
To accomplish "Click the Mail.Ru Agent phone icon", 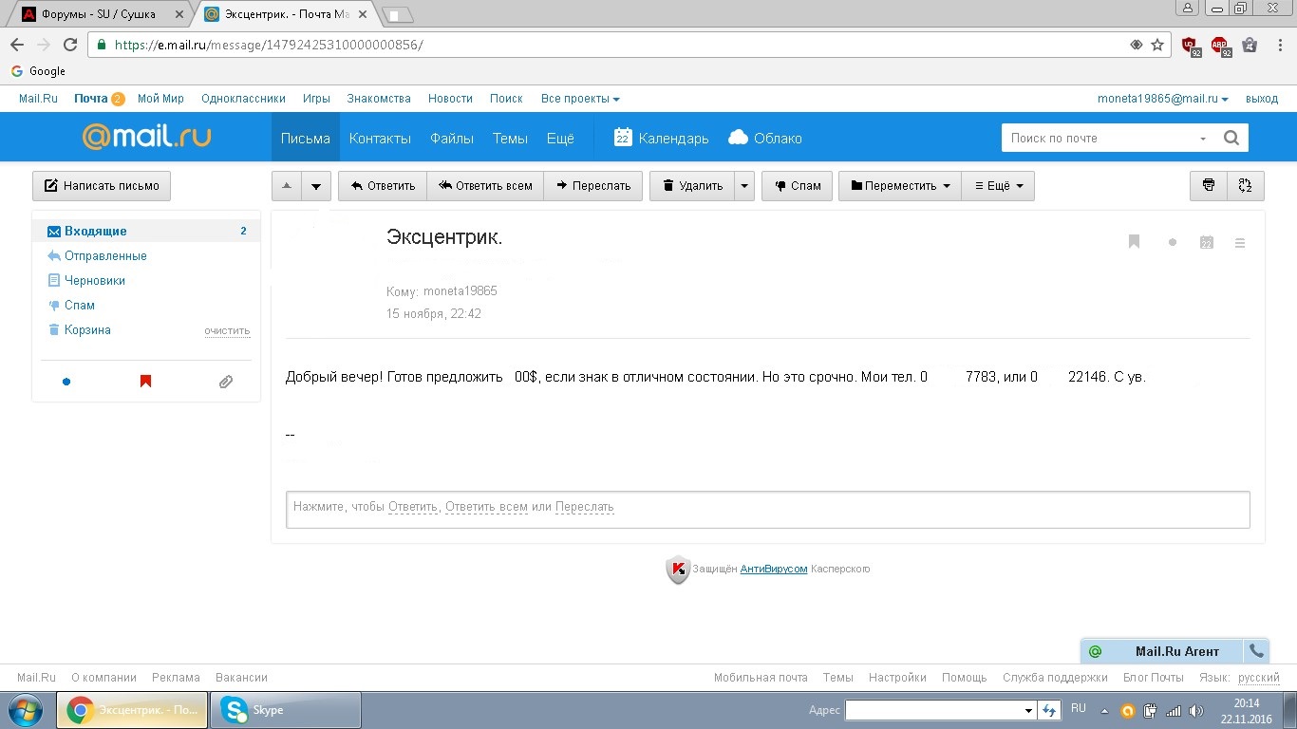I will click(x=1256, y=651).
